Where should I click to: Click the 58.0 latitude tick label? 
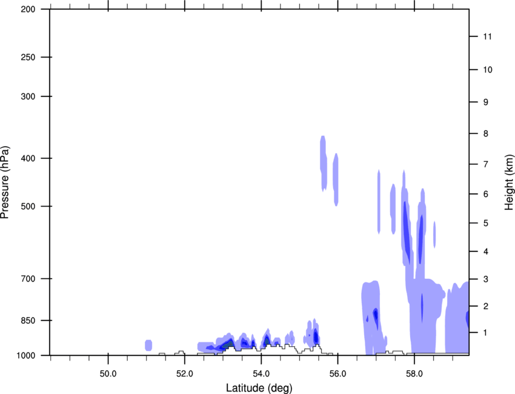click(414, 370)
